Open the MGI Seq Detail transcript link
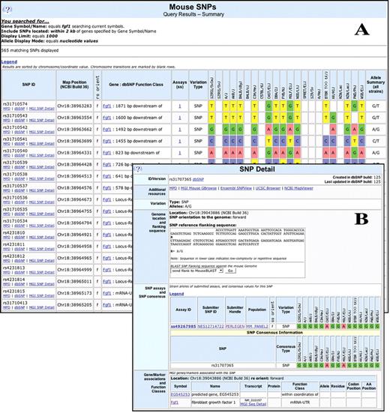The width and height of the screenshot is (390, 413). point(253,404)
